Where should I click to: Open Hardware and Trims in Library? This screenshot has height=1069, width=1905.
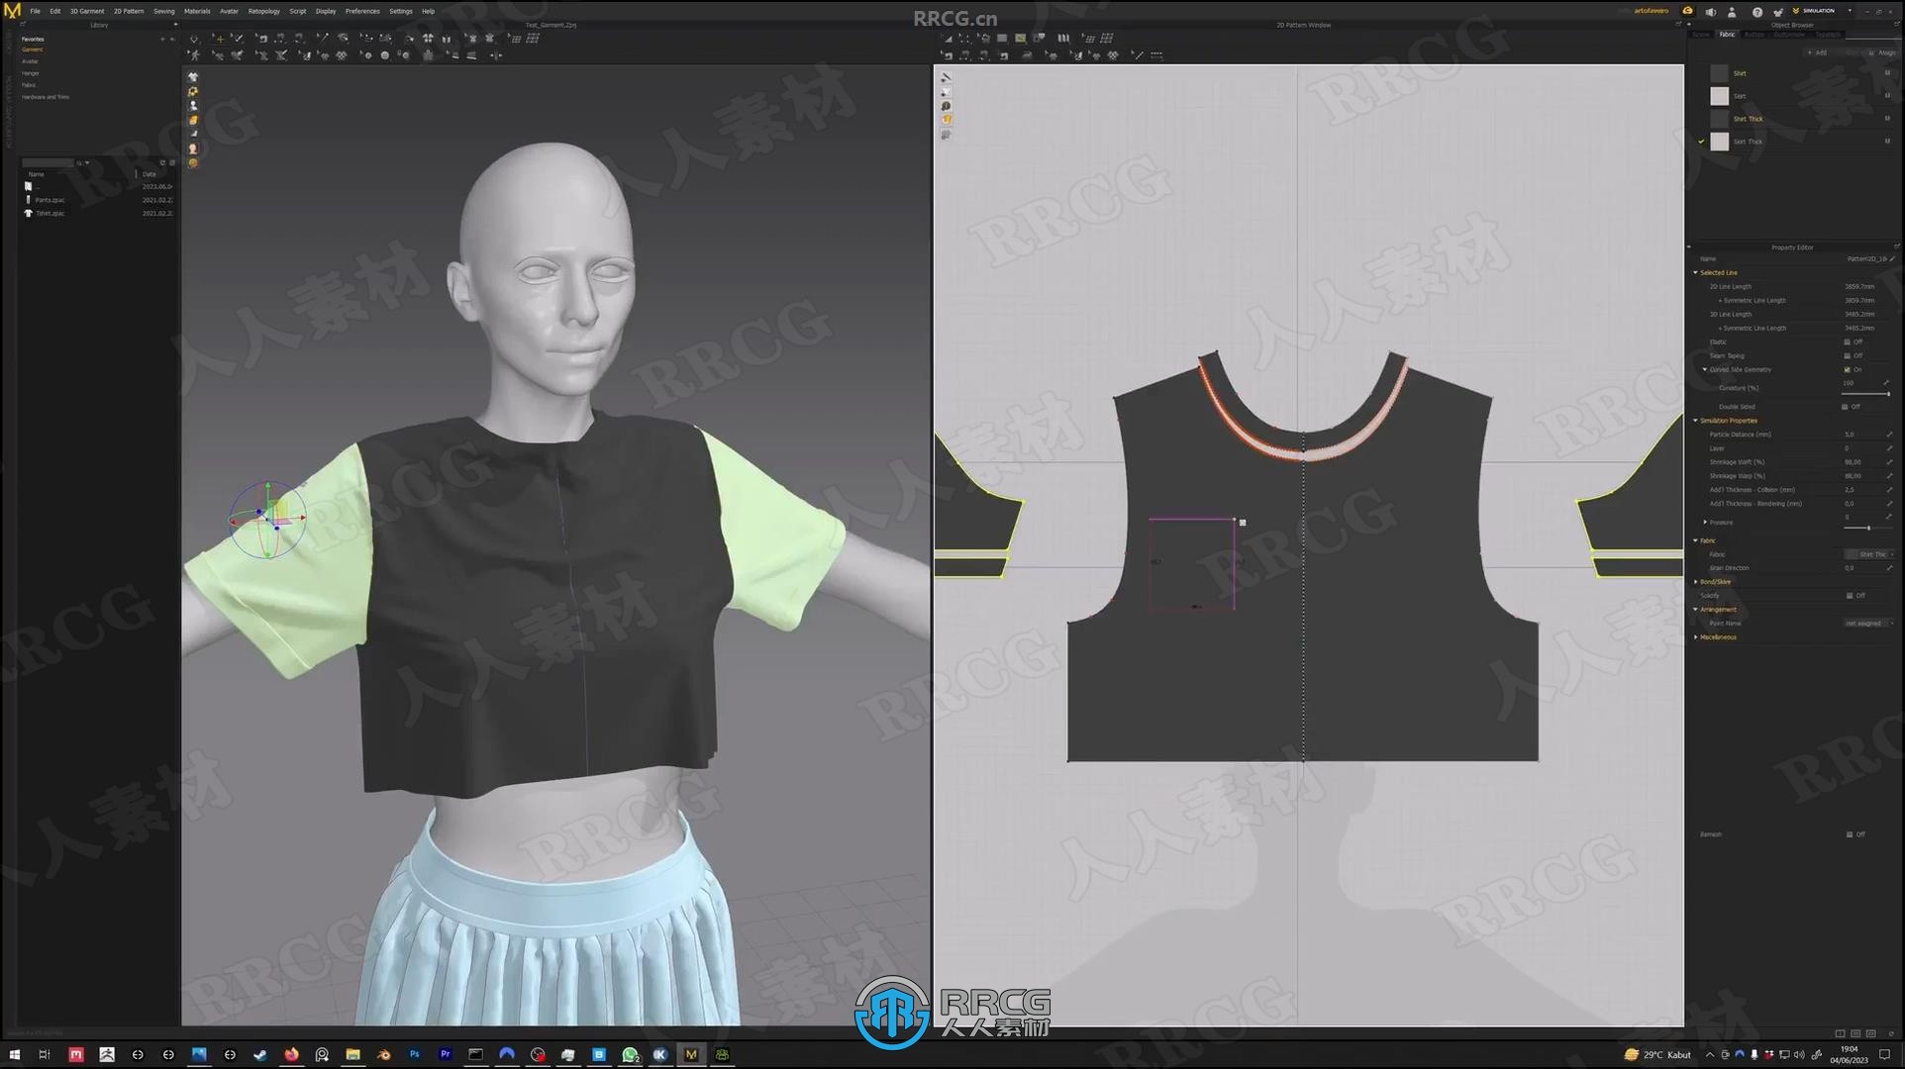46,97
